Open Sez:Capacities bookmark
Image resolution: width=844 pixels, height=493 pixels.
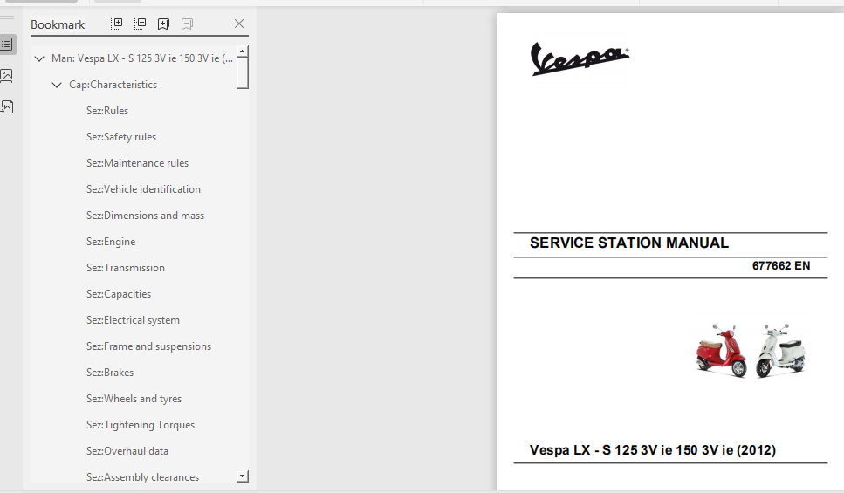[x=119, y=294]
